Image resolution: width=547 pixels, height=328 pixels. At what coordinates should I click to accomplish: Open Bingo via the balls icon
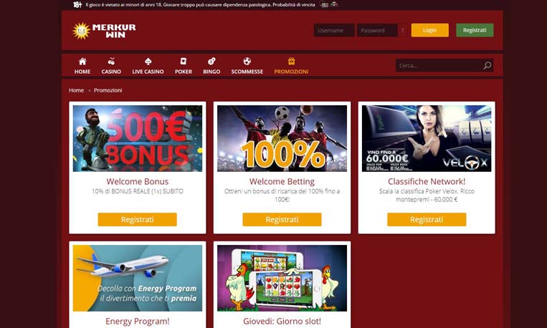[x=211, y=62]
